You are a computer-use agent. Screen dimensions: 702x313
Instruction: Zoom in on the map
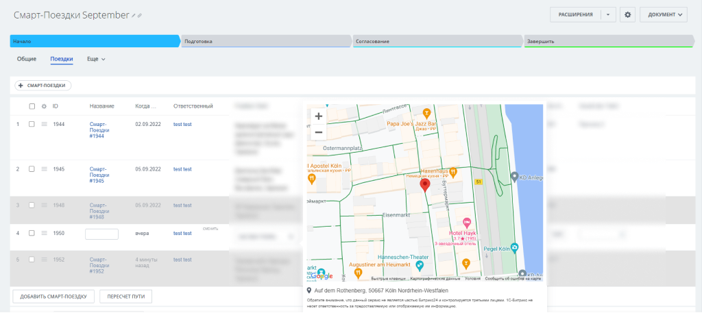click(318, 116)
